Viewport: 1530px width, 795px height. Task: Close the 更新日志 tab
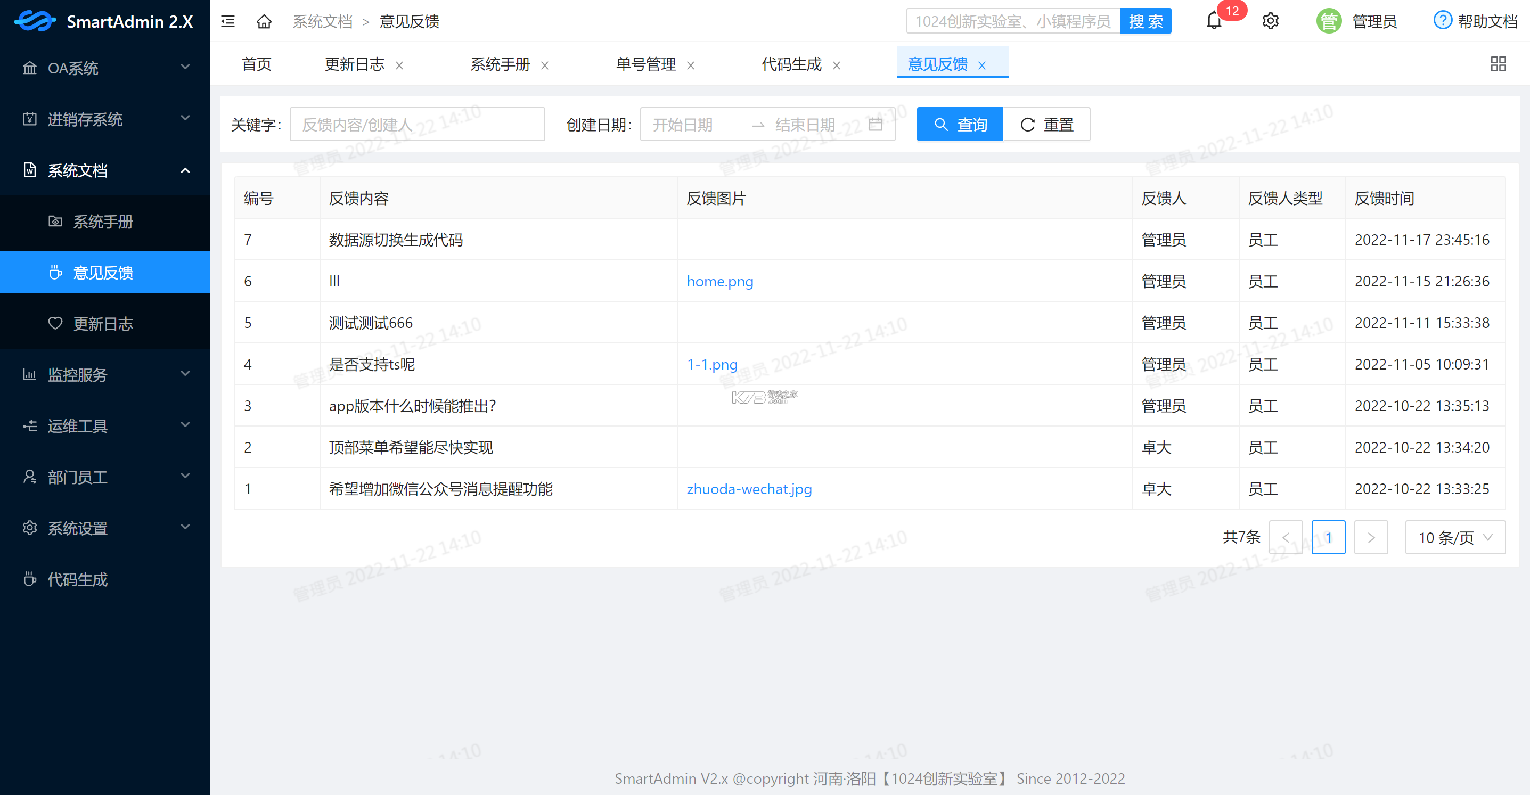tap(400, 65)
